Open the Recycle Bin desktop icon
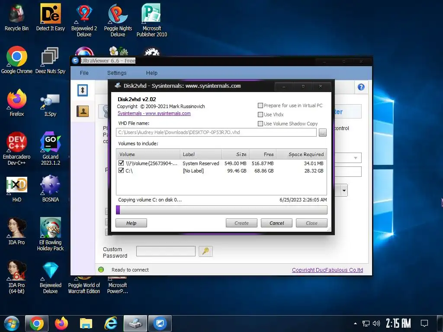 point(17,17)
